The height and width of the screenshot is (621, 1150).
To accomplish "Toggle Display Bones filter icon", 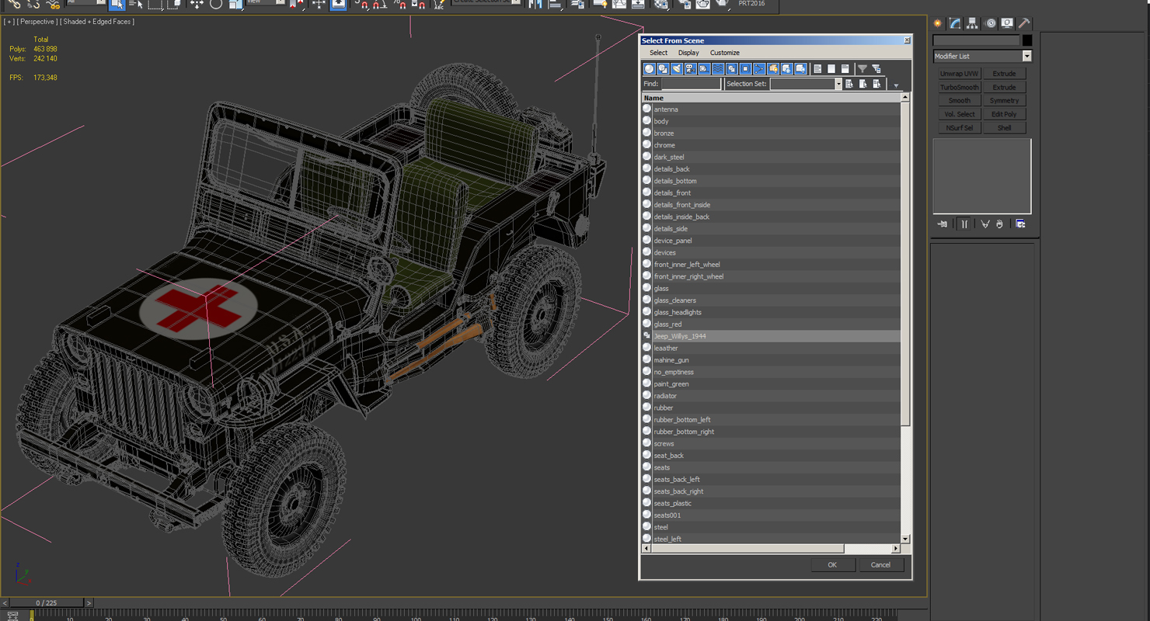I will click(x=759, y=69).
